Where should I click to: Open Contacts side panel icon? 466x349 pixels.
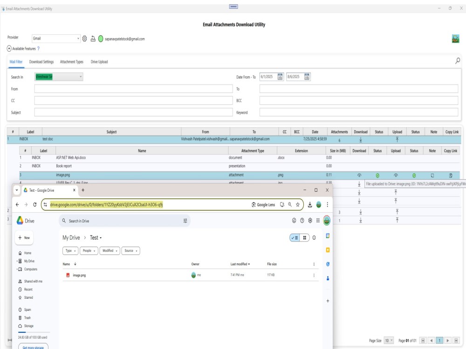pyautogui.click(x=328, y=278)
